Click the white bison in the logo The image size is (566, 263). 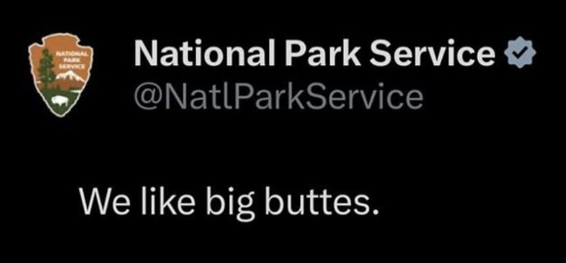click(x=59, y=99)
